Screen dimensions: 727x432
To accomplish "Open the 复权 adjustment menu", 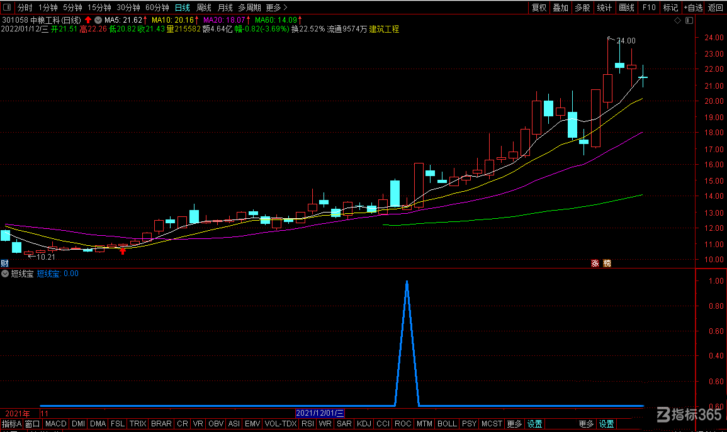I will [x=539, y=8].
